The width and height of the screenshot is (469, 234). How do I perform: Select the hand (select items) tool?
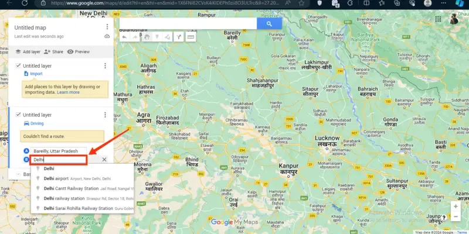point(147,37)
